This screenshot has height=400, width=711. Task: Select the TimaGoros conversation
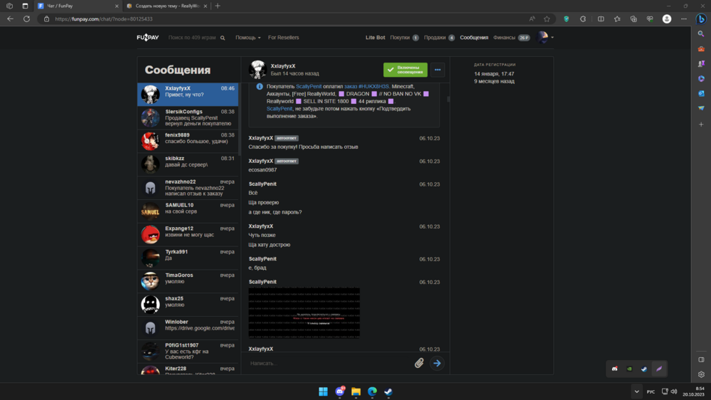(x=188, y=281)
